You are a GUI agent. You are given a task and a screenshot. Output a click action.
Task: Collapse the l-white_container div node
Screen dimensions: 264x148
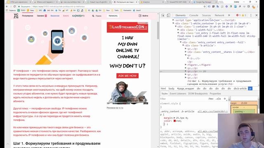pyautogui.click(x=173, y=23)
